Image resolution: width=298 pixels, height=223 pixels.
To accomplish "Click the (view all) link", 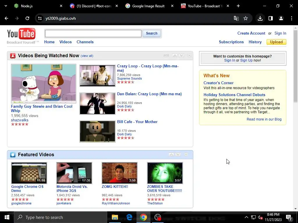I will coord(87,56).
